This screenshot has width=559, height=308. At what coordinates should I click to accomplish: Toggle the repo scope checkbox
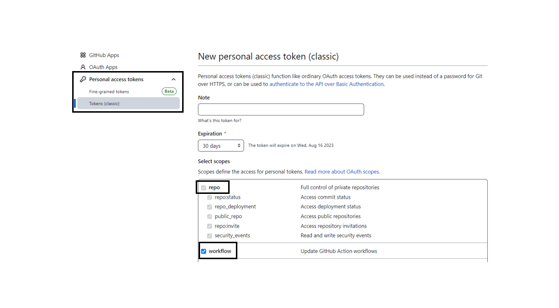click(x=203, y=188)
